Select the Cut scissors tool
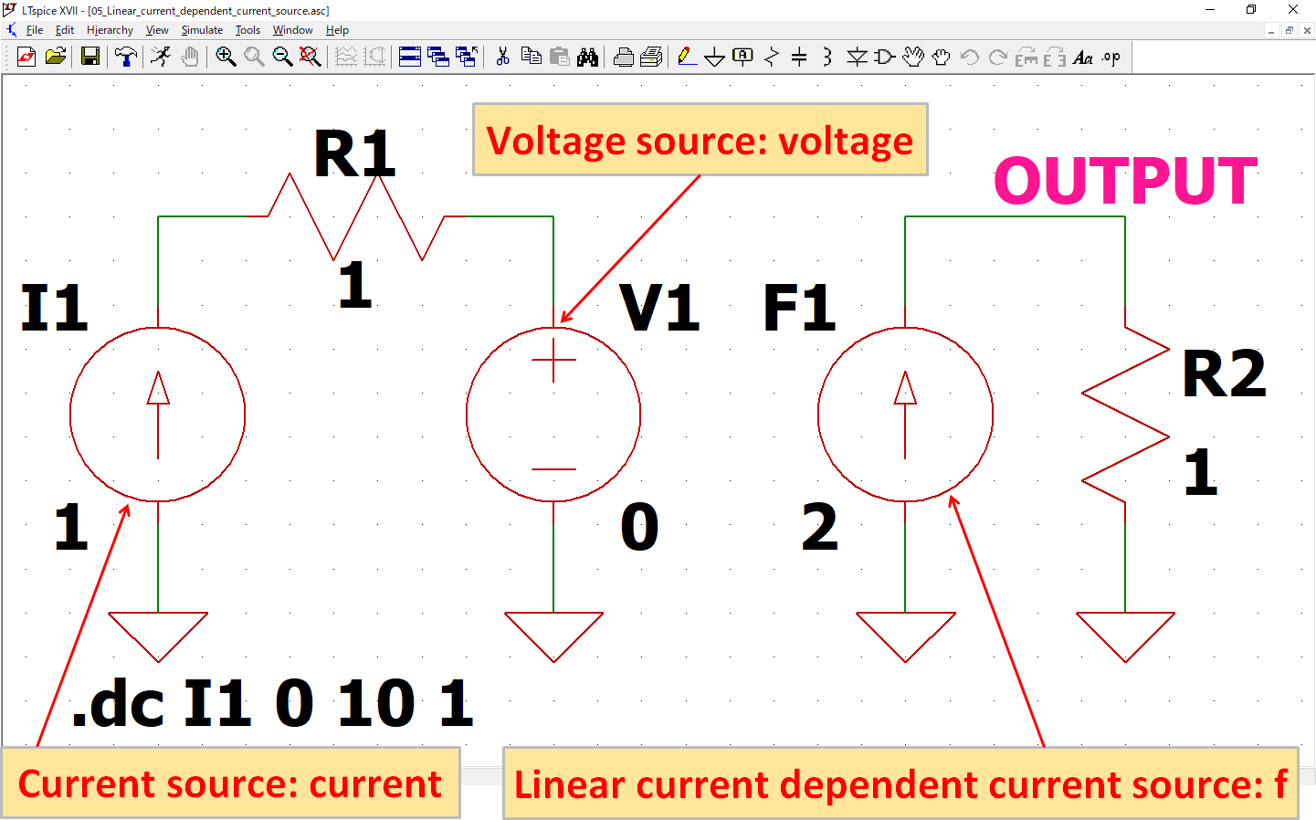Screen dimensions: 1316x820 pyautogui.click(x=502, y=57)
